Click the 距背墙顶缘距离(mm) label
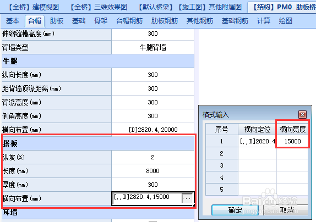This screenshot has height=222, width=316. [31, 88]
